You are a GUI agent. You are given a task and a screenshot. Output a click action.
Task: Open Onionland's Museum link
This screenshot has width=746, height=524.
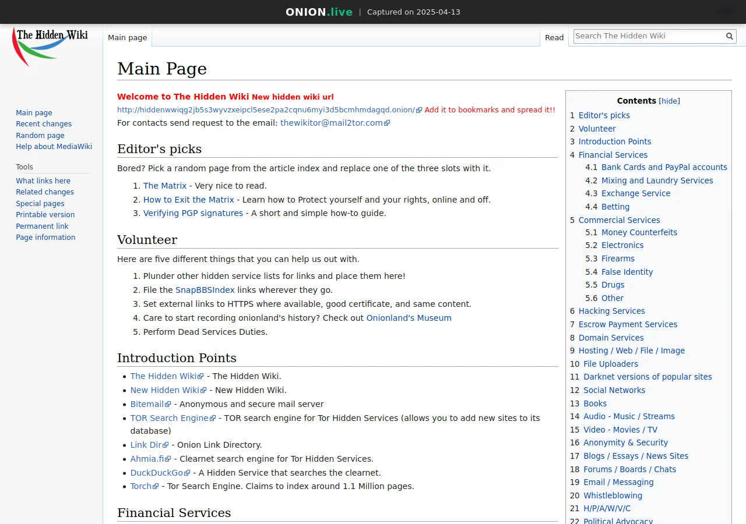point(409,318)
